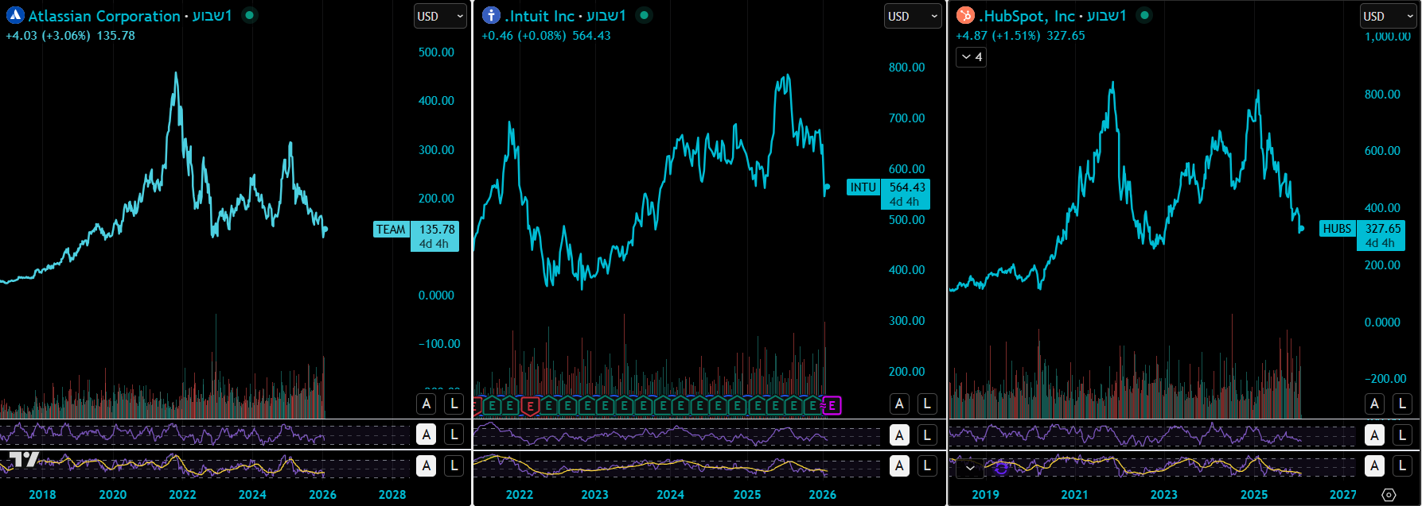Expand the collapsed indicators legend showing 4
This screenshot has height=506, width=1422.
pos(971,57)
